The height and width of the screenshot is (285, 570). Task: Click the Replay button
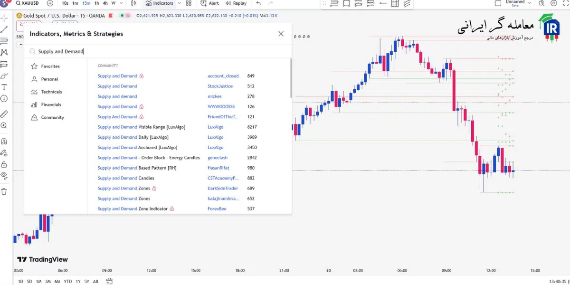pyautogui.click(x=236, y=3)
